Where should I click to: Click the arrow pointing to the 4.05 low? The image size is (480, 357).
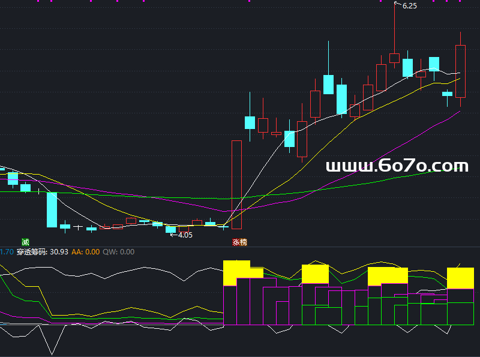[173, 235]
